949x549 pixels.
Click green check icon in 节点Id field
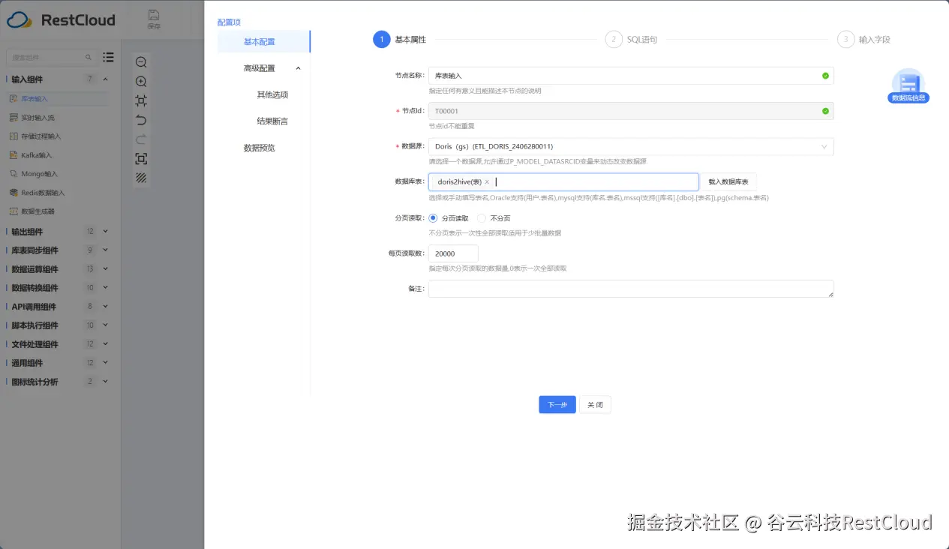point(825,111)
